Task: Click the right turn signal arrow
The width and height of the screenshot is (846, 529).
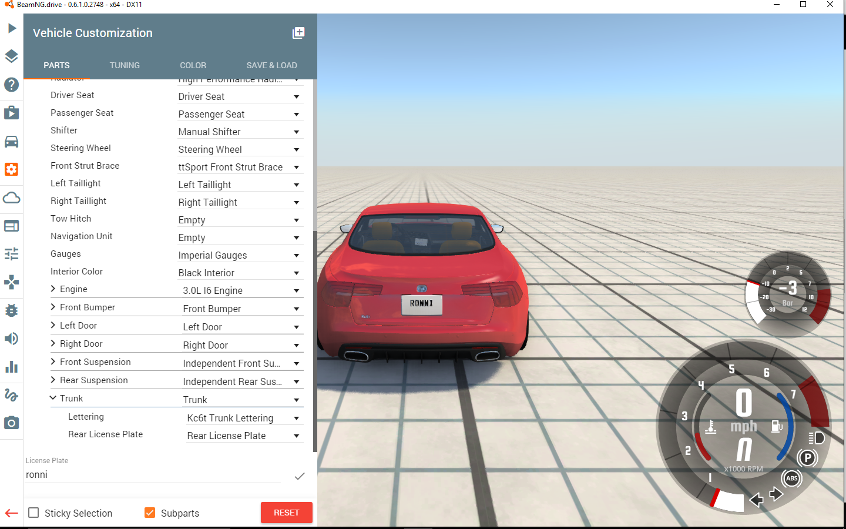Action: pyautogui.click(x=777, y=494)
